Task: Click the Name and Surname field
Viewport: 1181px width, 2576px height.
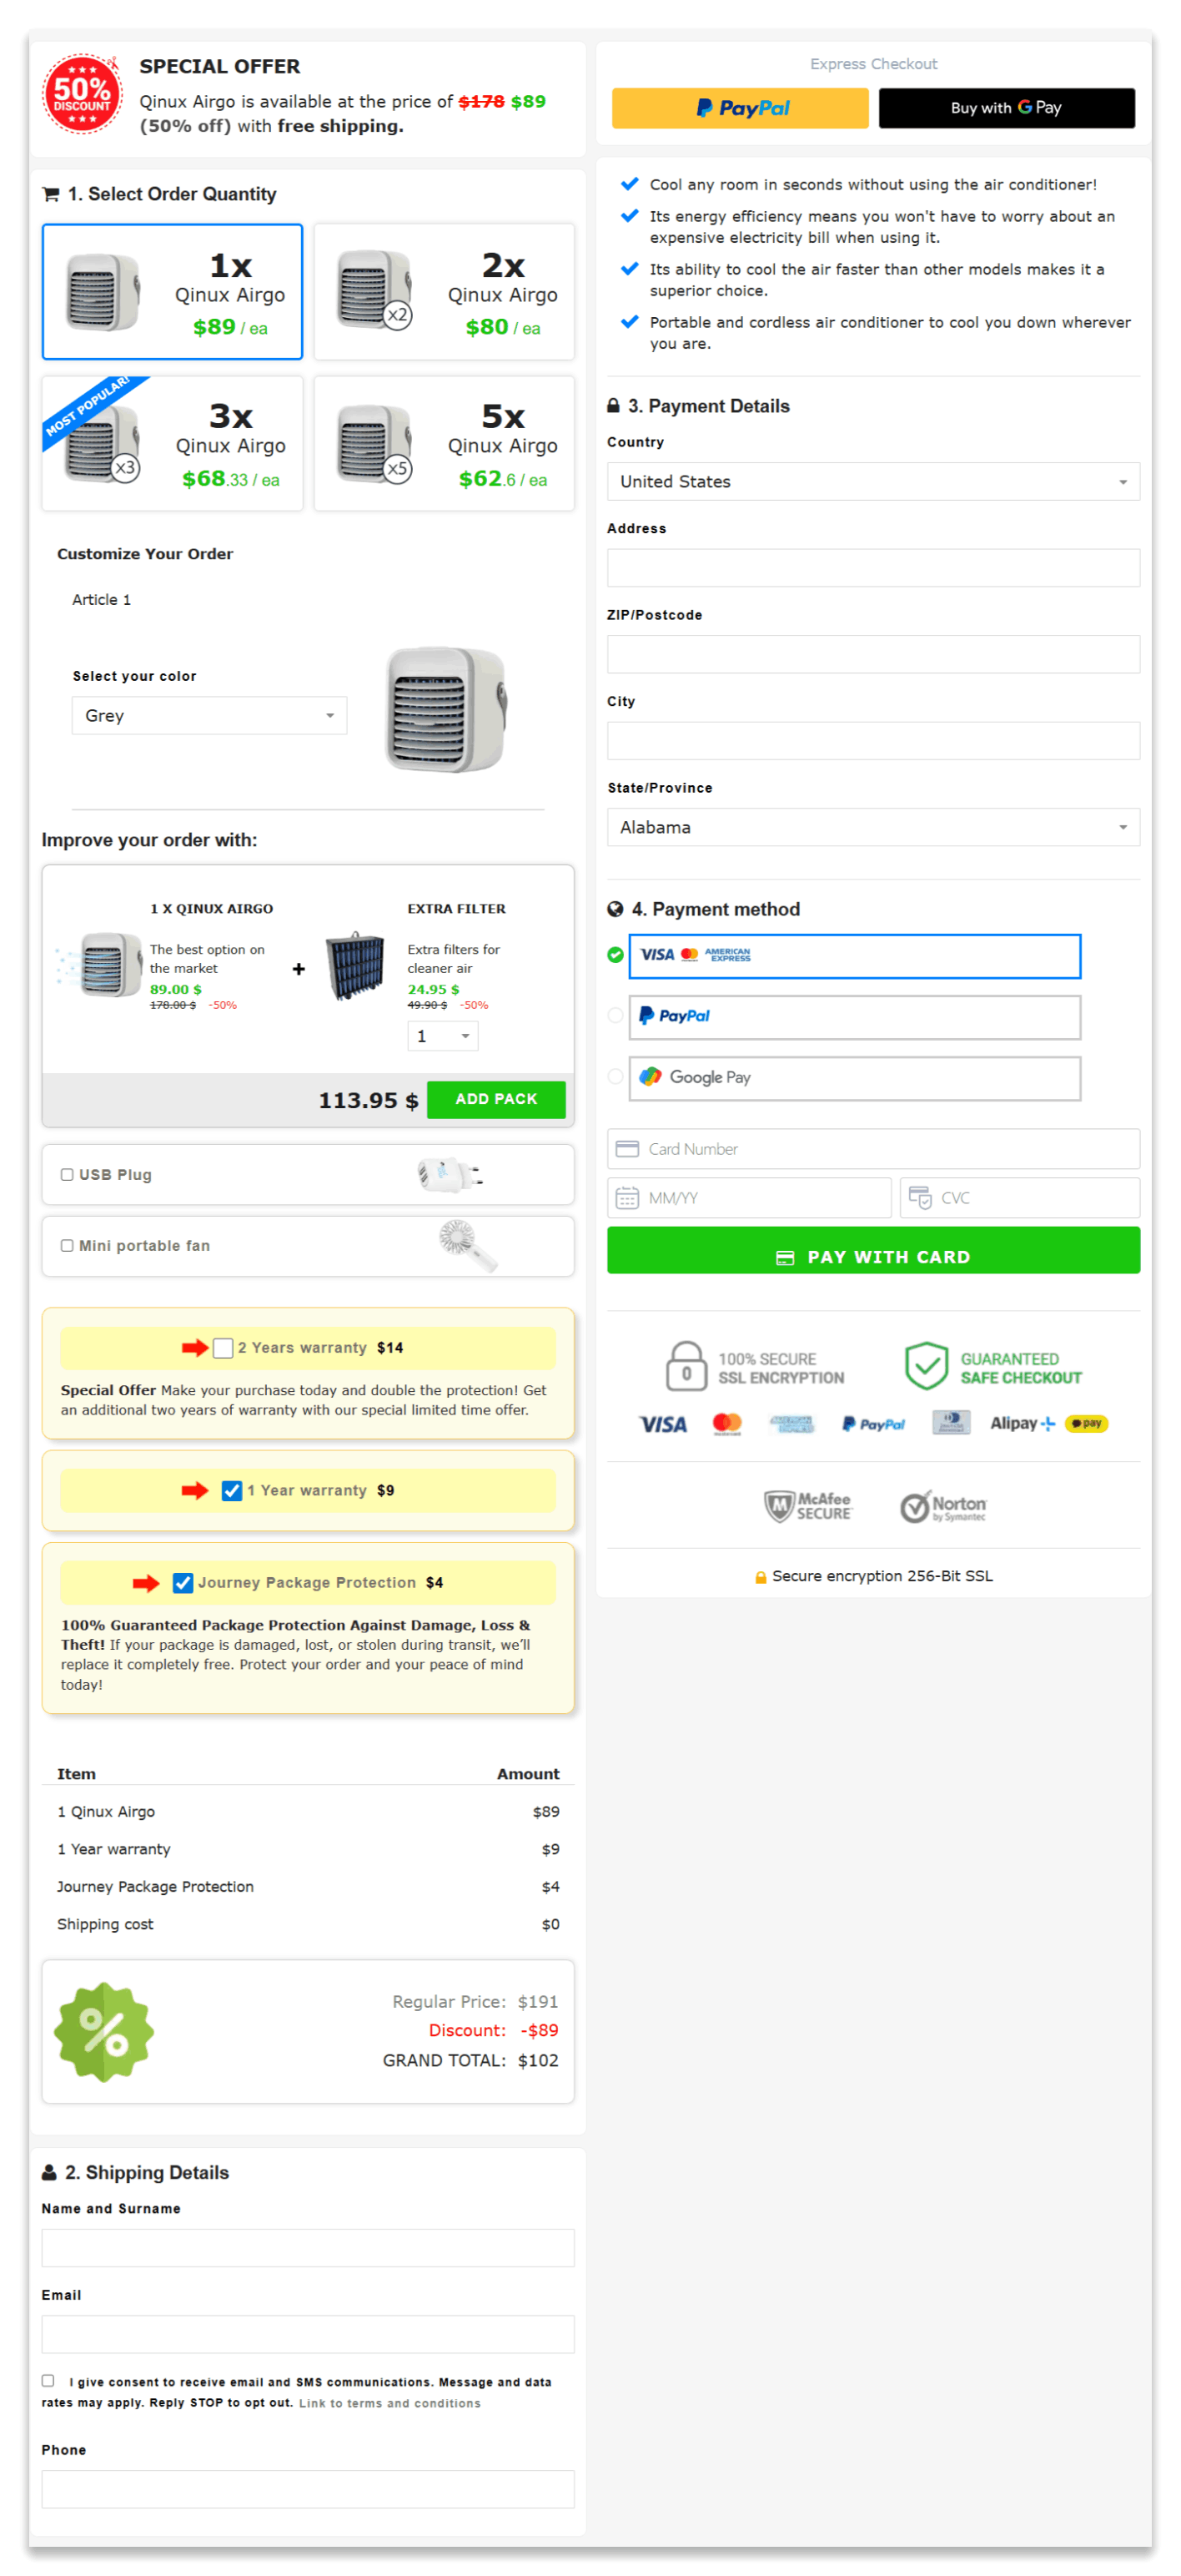Action: click(x=308, y=2248)
